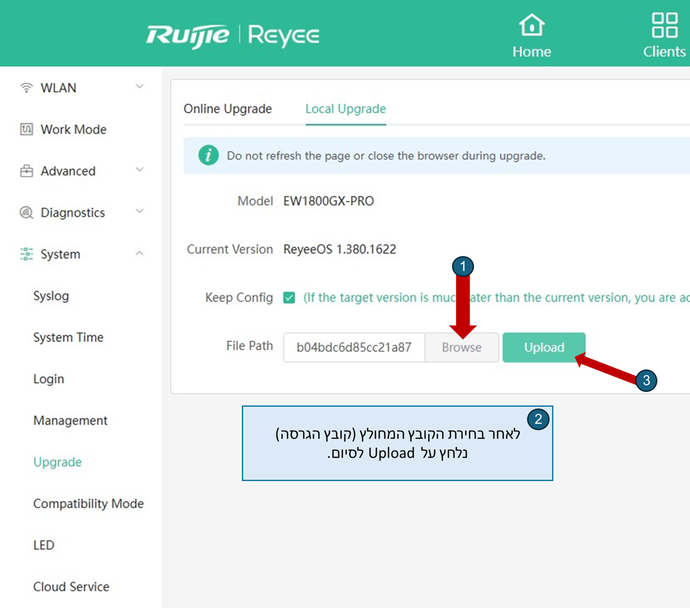Screen dimensions: 690x608
Task: Toggle the Keep Config checkbox
Action: tap(289, 298)
